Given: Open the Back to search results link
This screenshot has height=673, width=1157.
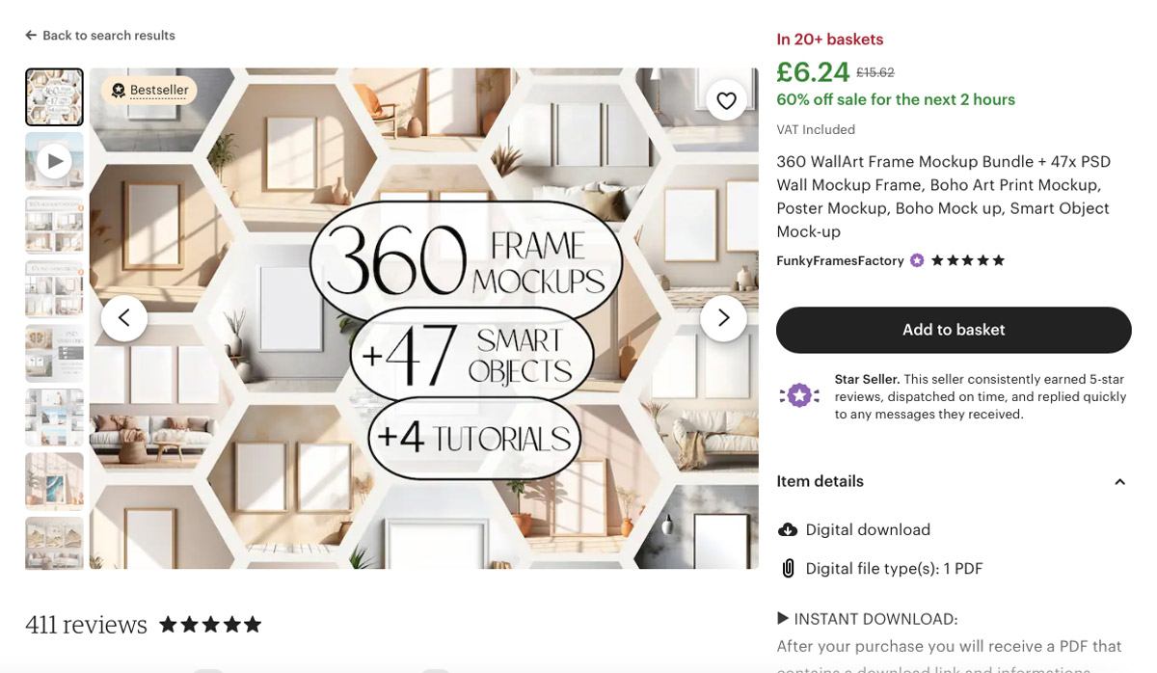Looking at the screenshot, I should click(99, 35).
